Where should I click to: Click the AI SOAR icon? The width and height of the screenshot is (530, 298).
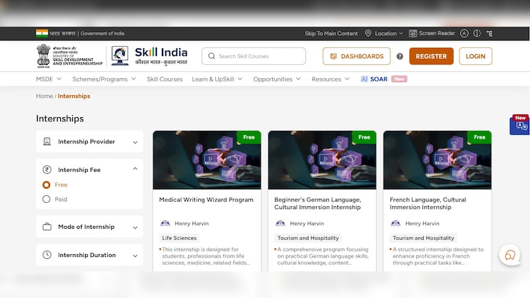tap(364, 79)
